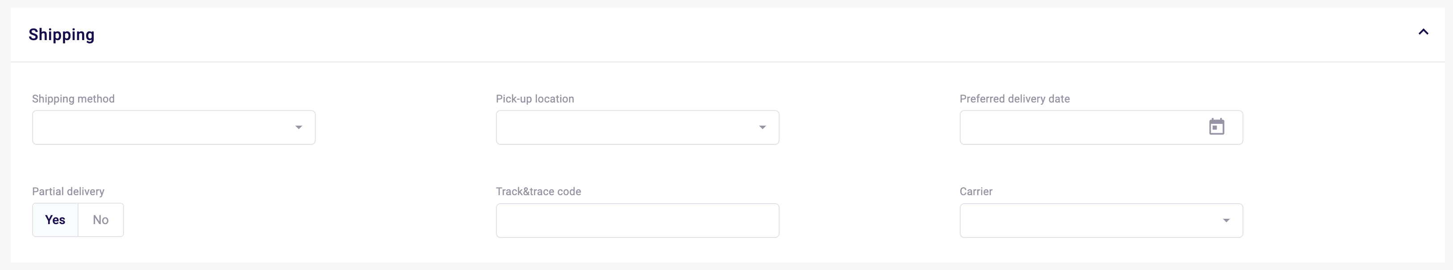Select No for Partial delivery
The image size is (1453, 270).
point(100,220)
